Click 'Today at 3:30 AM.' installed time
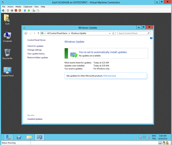This screenshot has width=172, height=145. point(101,66)
